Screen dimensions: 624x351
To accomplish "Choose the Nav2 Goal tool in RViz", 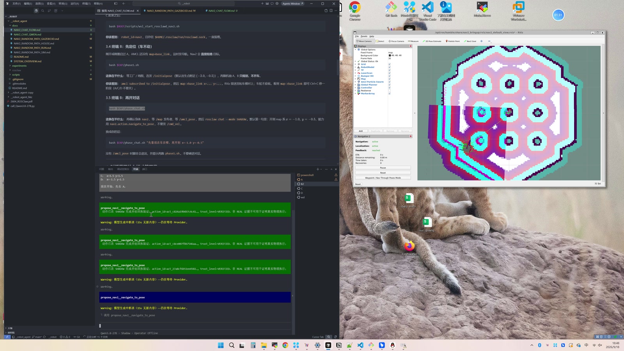I will [x=470, y=41].
